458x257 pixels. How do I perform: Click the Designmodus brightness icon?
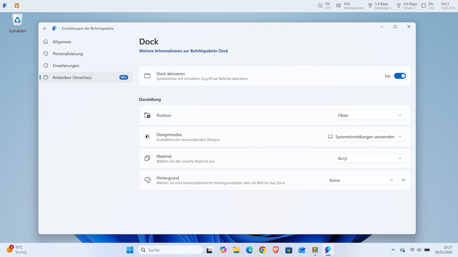click(x=147, y=136)
